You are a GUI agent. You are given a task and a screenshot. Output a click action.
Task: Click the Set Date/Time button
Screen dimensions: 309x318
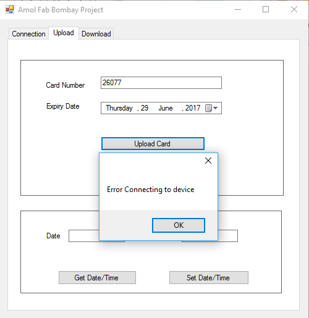pos(209,278)
